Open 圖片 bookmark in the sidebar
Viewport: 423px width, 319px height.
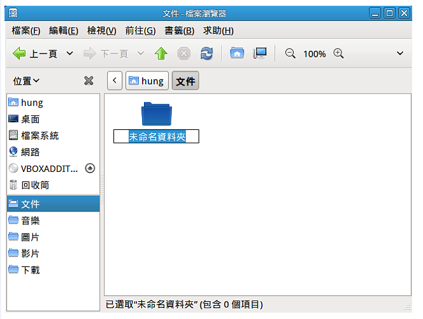(x=53, y=237)
